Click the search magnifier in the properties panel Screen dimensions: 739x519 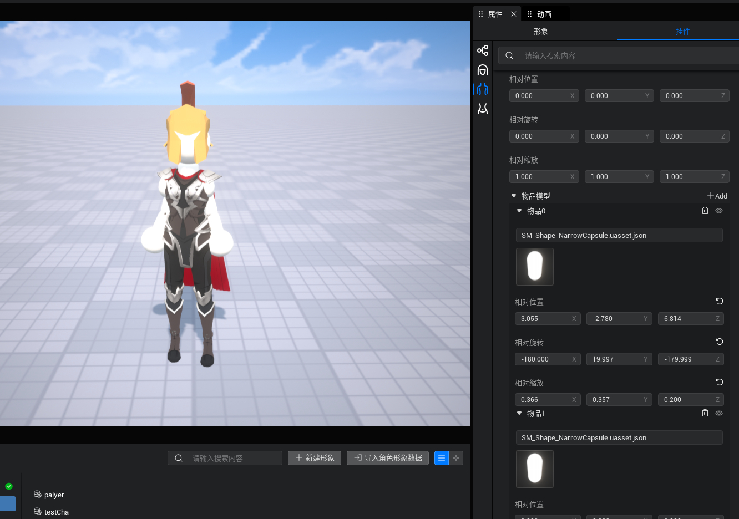point(509,55)
